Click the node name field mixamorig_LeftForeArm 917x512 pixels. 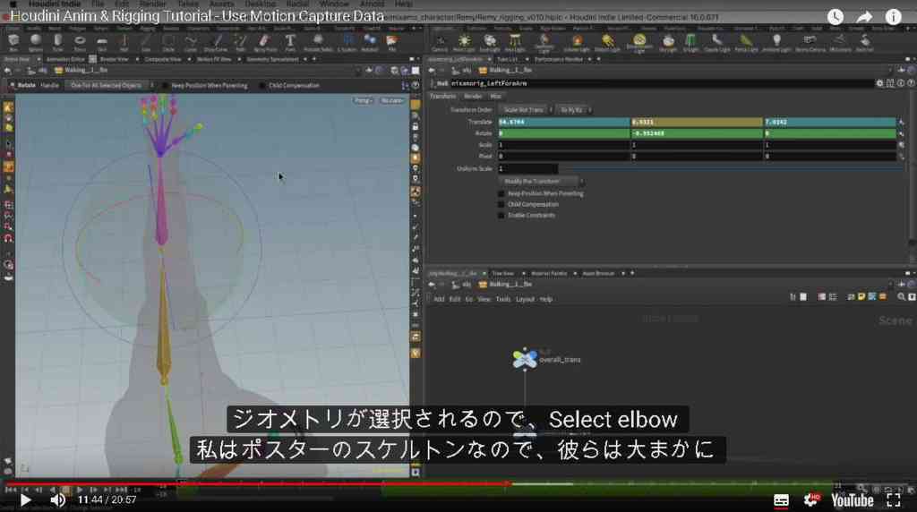(x=661, y=83)
